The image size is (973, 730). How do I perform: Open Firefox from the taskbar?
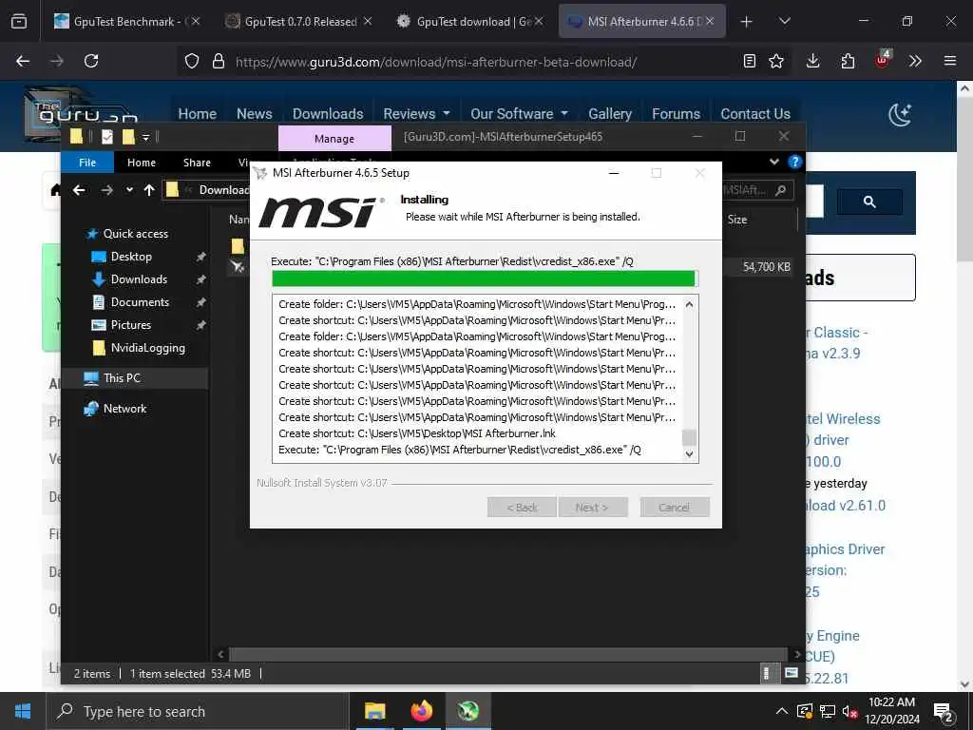(421, 711)
